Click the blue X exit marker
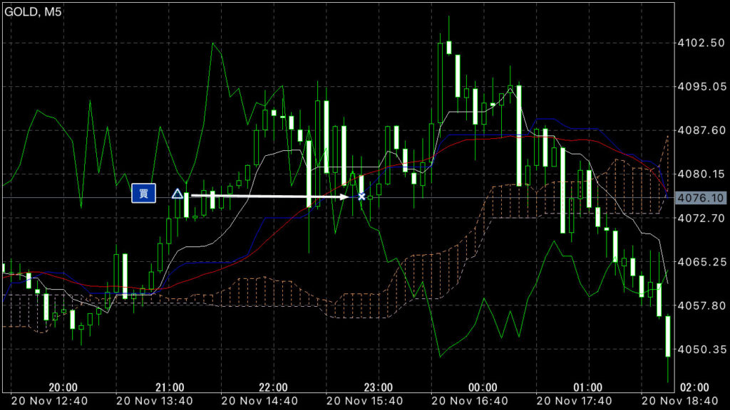The height and width of the screenshot is (410, 730). 361,196
